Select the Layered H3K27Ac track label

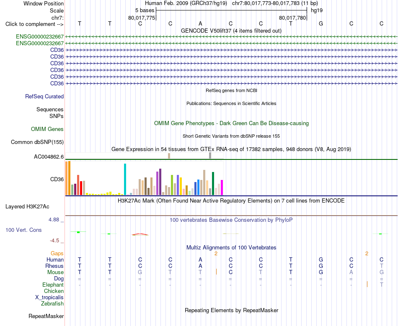pos(27,207)
